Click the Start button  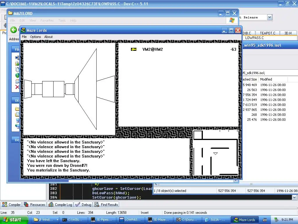click(x=13, y=220)
